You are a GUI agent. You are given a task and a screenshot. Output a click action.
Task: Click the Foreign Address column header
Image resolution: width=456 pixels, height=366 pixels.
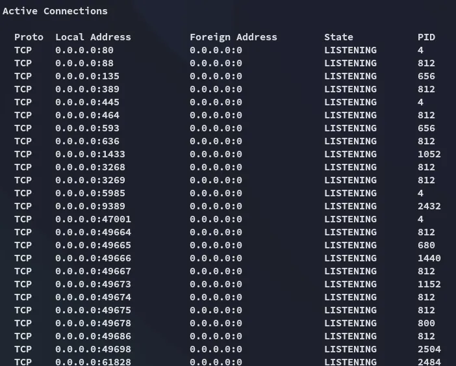point(233,37)
